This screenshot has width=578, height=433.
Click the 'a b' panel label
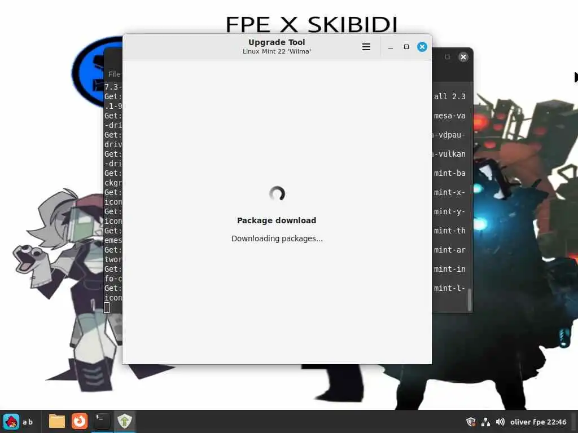tap(28, 422)
